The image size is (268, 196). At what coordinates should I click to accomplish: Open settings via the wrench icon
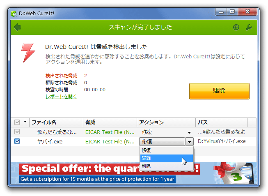coord(249,27)
